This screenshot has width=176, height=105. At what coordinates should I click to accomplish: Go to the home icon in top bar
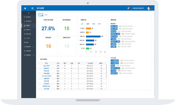coord(25,8)
